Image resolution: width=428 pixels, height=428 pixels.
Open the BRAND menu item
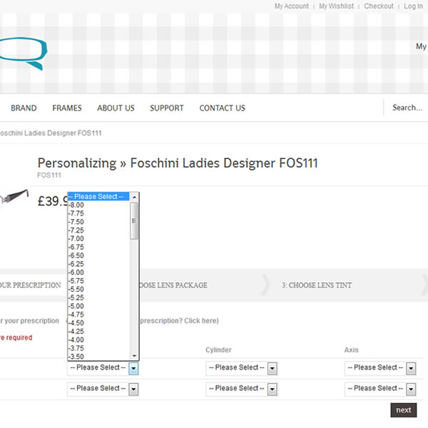pyautogui.click(x=24, y=108)
